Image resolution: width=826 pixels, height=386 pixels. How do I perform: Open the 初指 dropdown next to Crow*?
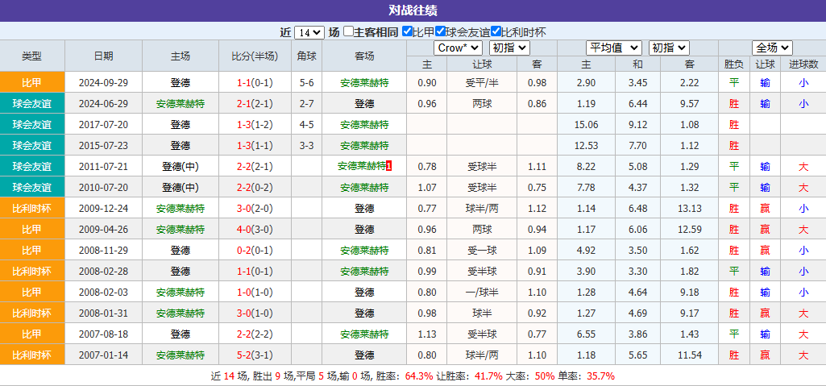coord(509,48)
